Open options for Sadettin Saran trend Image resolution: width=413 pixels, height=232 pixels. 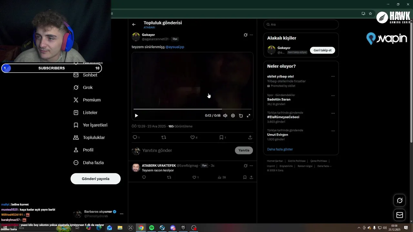pyautogui.click(x=333, y=96)
